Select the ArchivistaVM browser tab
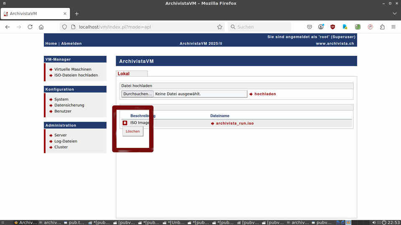401x225 pixels. click(x=35, y=13)
